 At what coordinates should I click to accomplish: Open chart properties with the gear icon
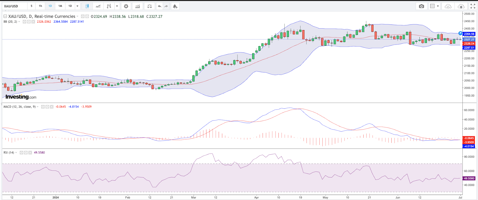(x=126, y=6)
